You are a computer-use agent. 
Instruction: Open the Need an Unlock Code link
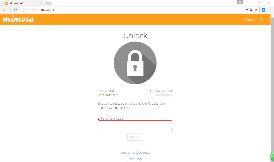pyautogui.click(x=135, y=153)
